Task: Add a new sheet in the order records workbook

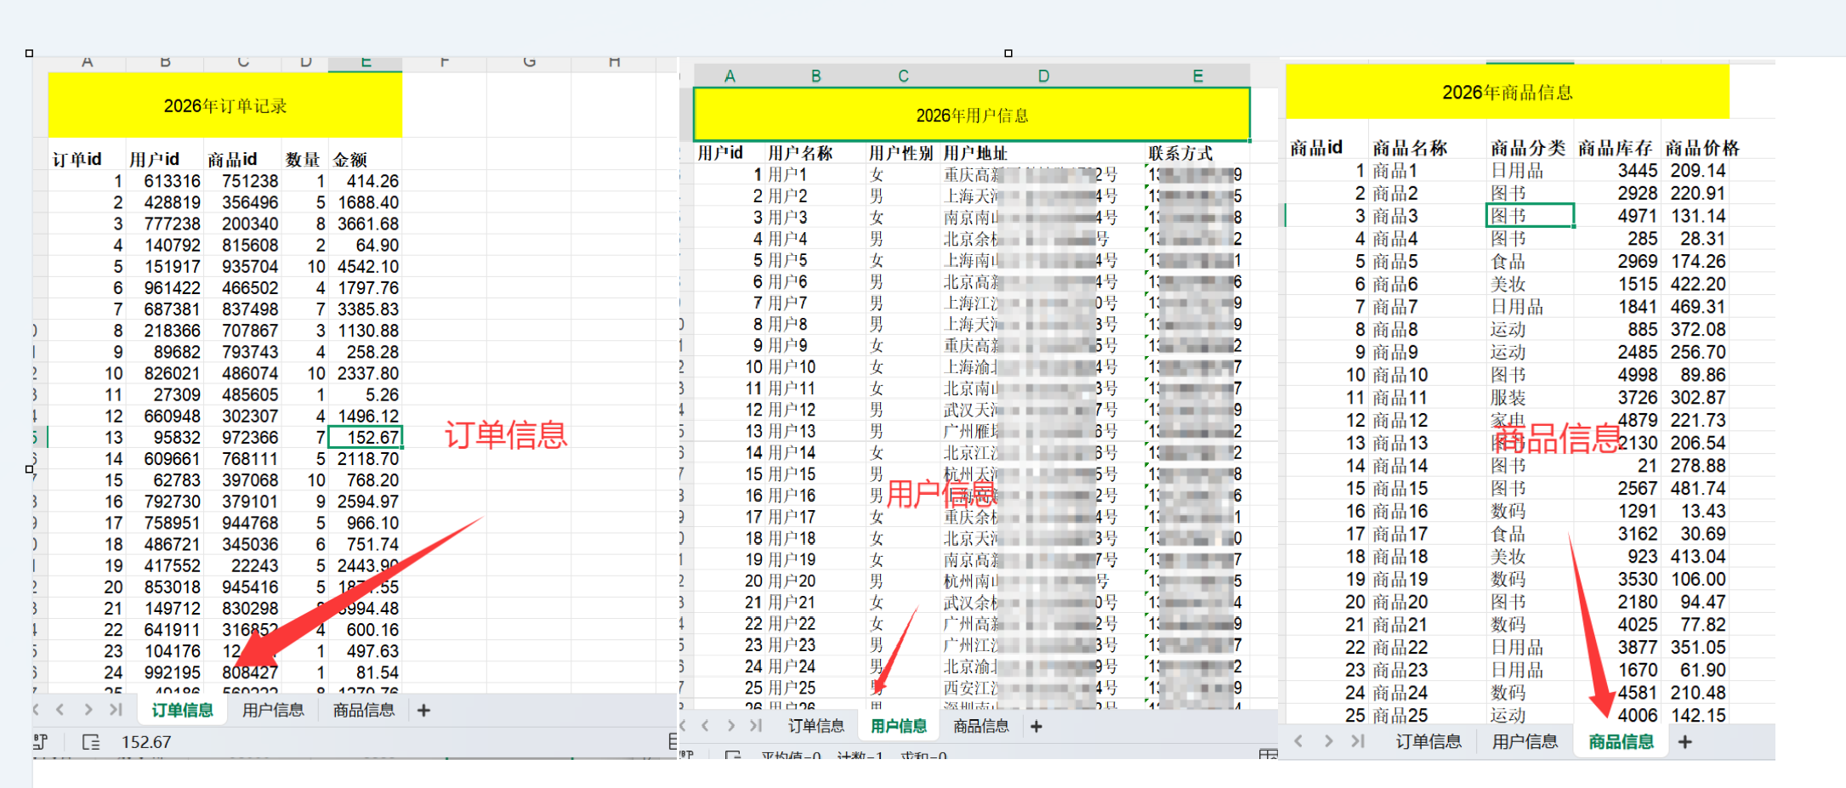Action: pyautogui.click(x=423, y=710)
